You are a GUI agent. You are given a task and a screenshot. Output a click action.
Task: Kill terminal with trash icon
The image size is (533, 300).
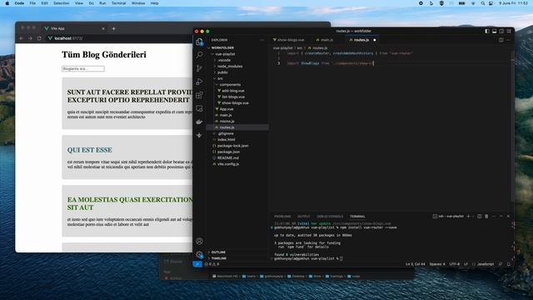486,217
